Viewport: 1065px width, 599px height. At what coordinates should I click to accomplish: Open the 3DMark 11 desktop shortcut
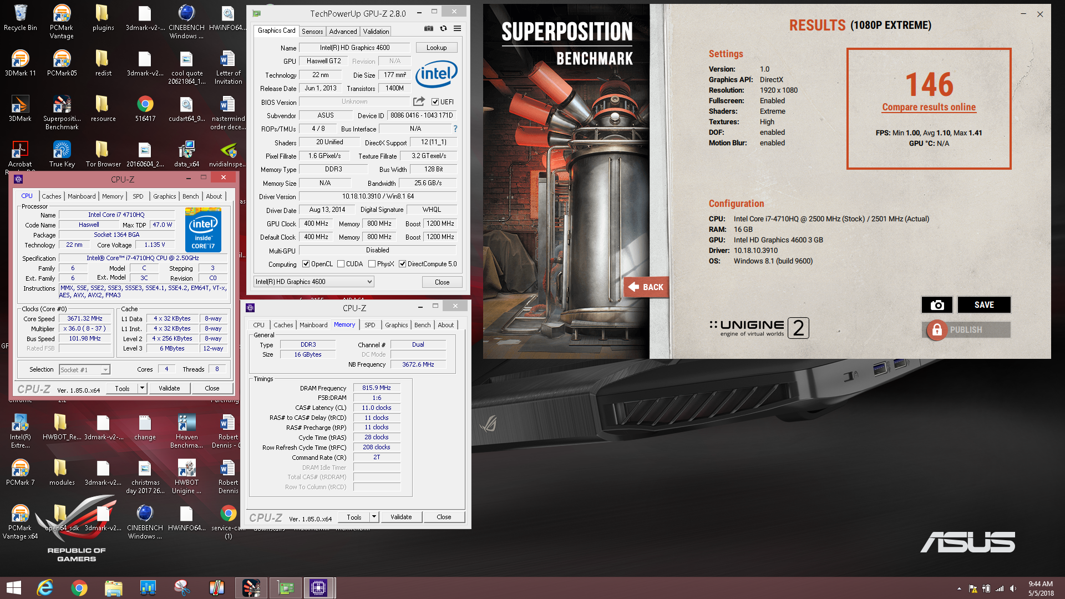click(20, 63)
